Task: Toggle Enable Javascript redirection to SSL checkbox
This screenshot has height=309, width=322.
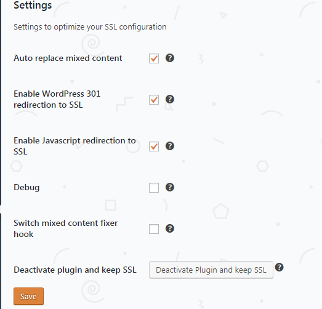Action: coord(154,146)
